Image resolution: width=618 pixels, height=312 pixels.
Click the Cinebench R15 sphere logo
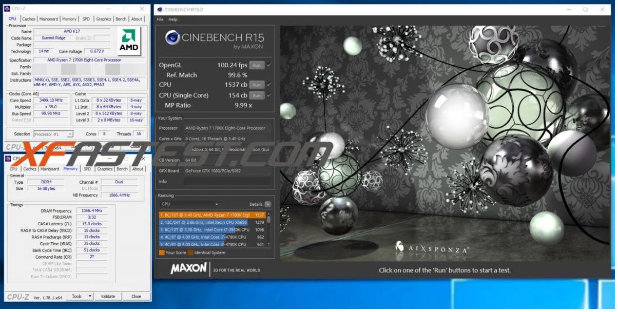click(x=173, y=37)
